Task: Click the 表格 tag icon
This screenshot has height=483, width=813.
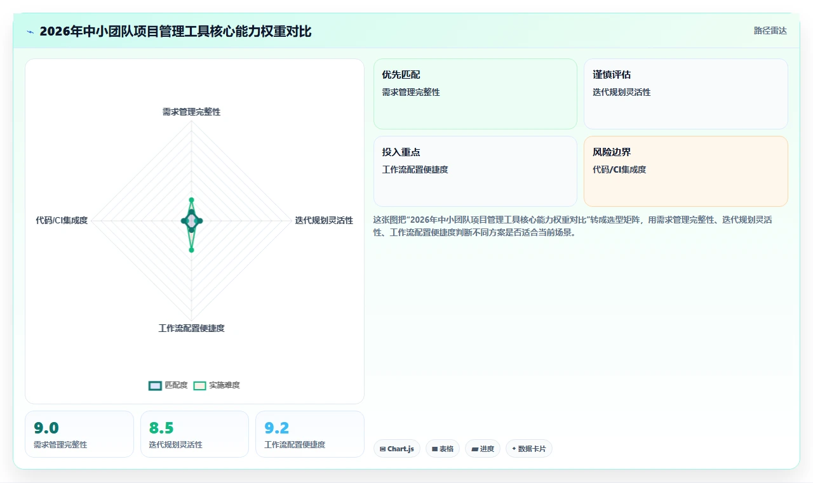Action: coord(434,449)
